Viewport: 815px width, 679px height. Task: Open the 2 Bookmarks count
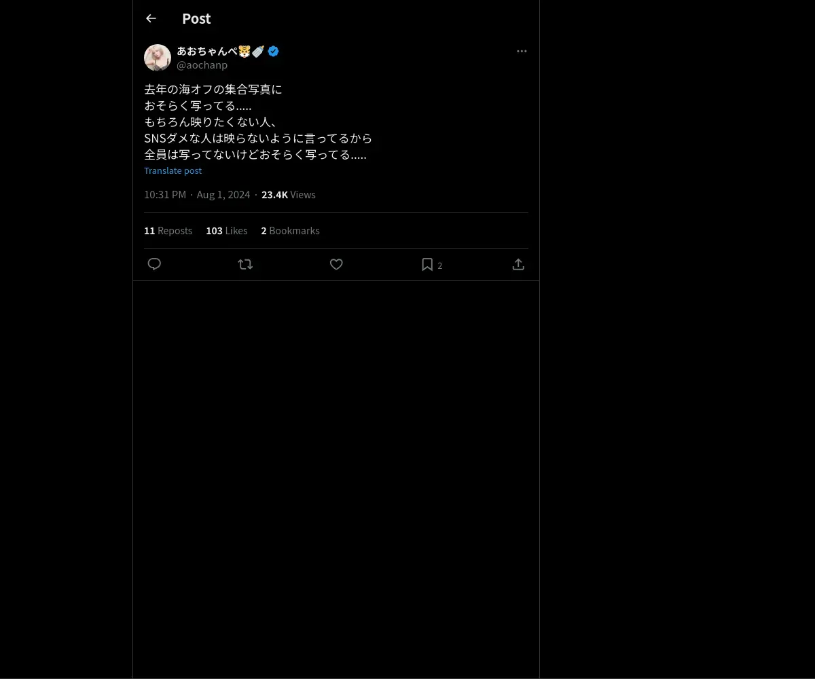tap(290, 231)
